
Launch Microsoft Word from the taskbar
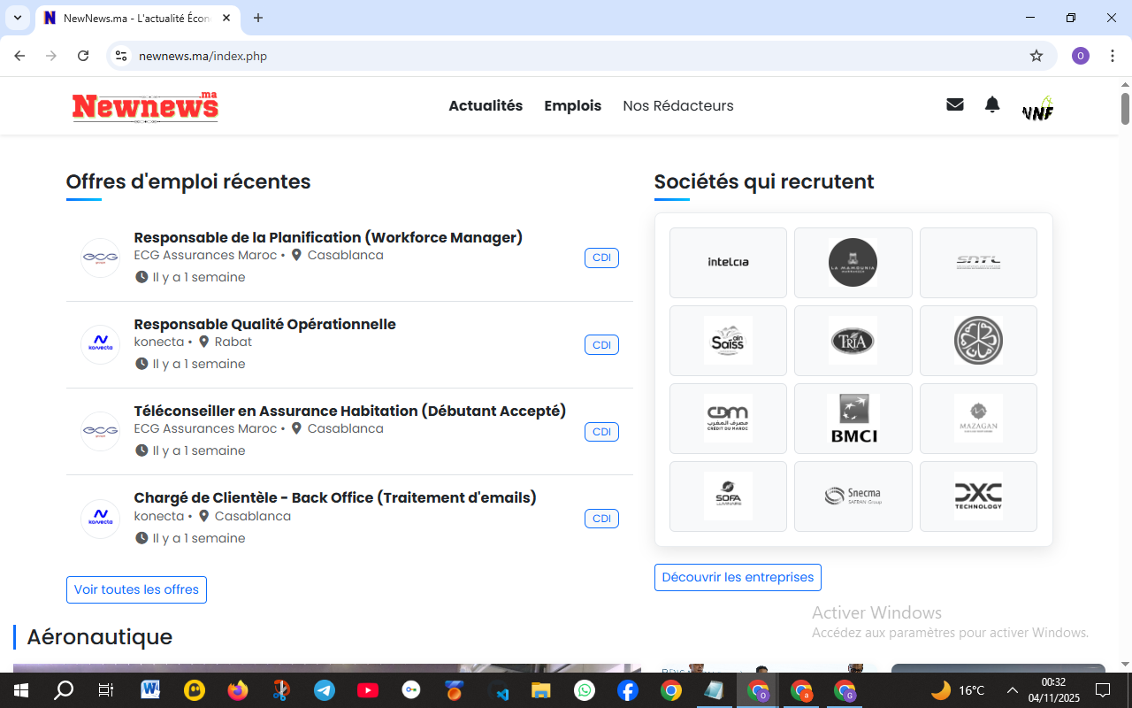pyautogui.click(x=149, y=690)
